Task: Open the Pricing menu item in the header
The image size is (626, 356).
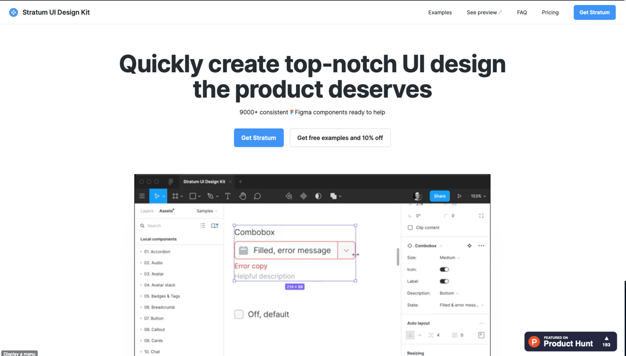Action: [x=550, y=13]
